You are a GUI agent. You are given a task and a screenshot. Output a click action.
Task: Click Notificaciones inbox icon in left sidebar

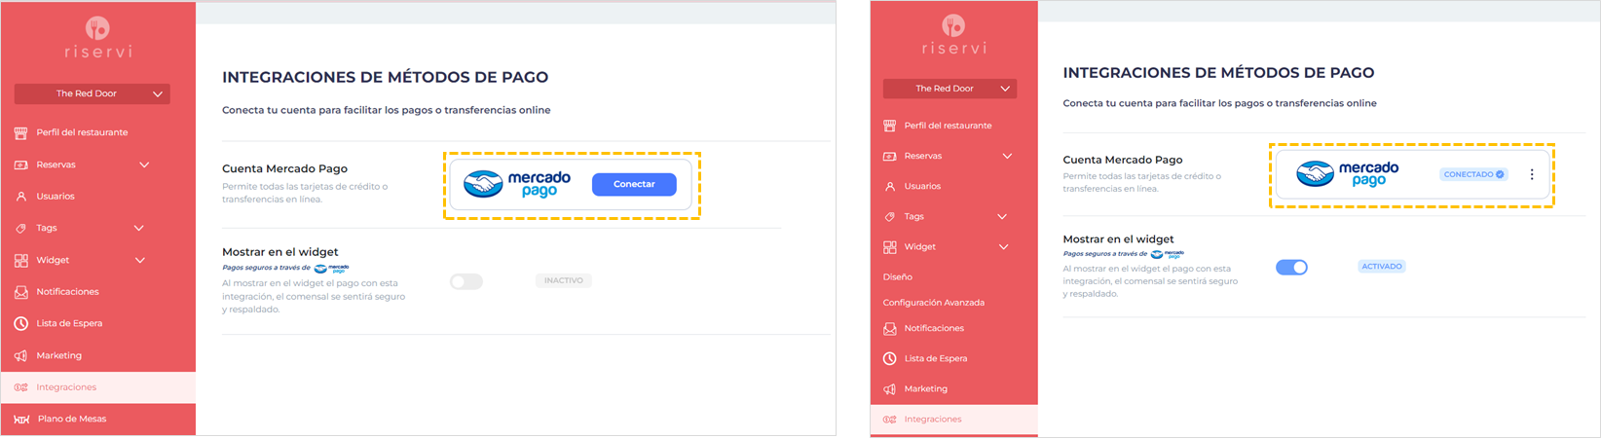[x=20, y=291]
